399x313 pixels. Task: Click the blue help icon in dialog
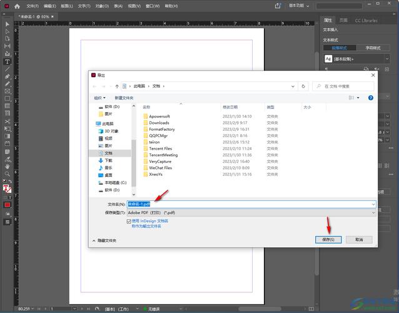(371, 98)
